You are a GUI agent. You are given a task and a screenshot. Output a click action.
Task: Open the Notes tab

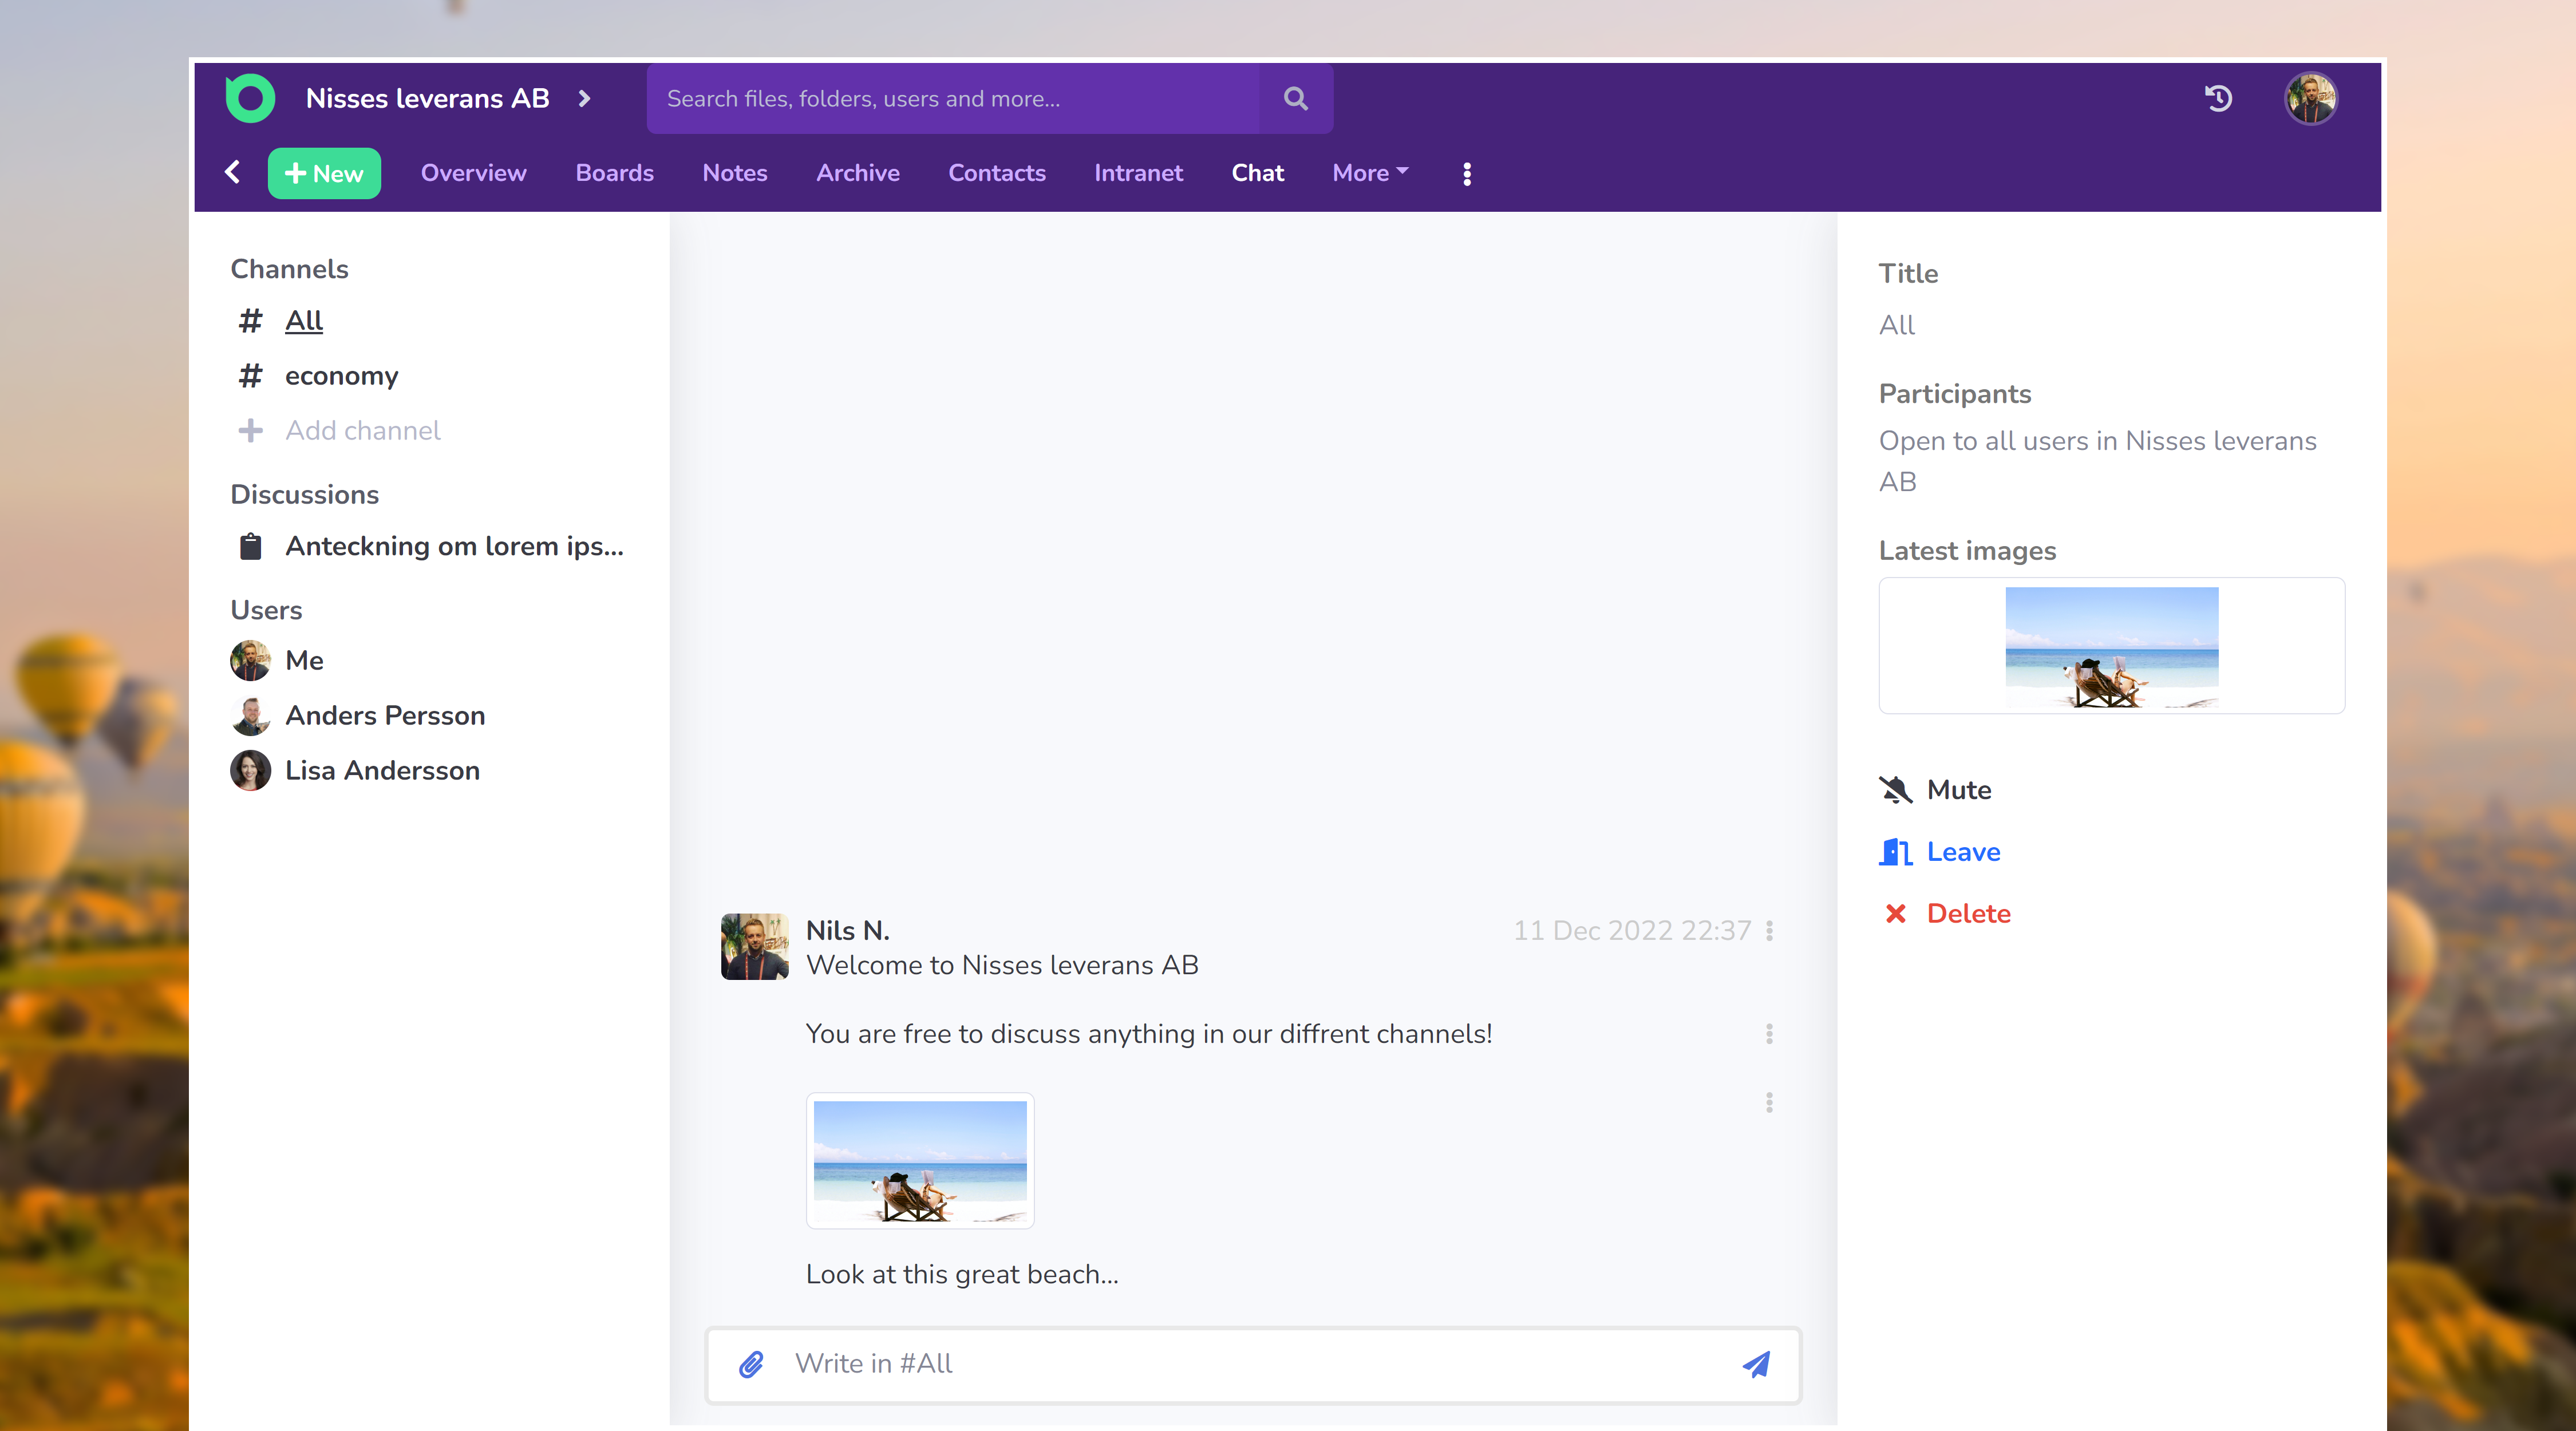(734, 173)
